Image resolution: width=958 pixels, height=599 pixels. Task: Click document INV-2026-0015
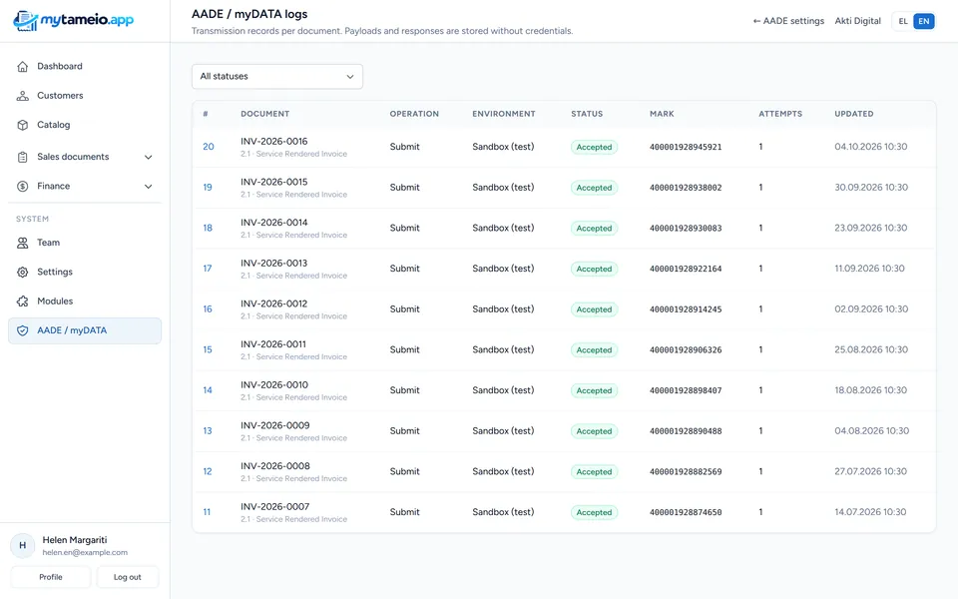(273, 182)
